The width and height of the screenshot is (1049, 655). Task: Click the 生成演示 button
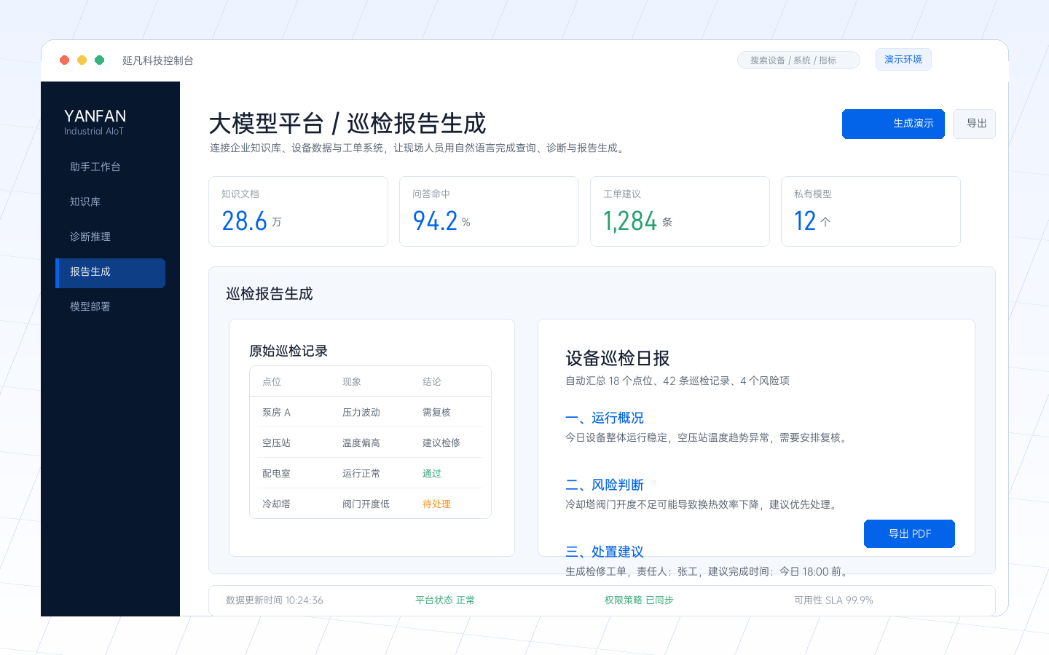[x=893, y=124]
